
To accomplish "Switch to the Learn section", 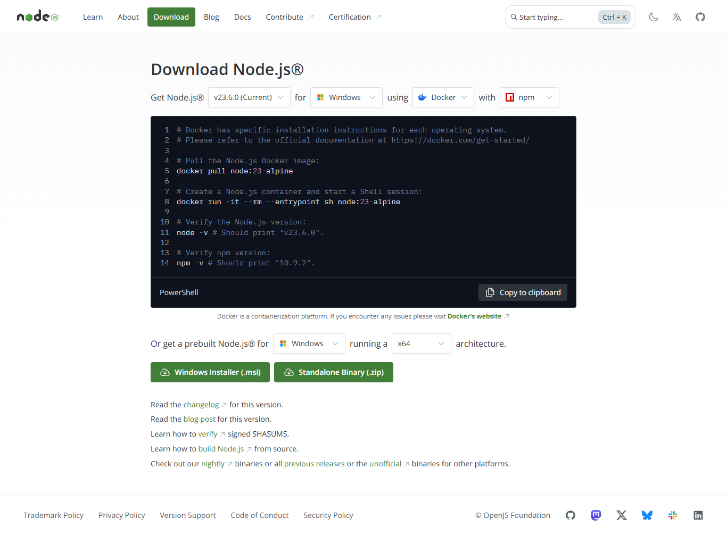I will (93, 16).
